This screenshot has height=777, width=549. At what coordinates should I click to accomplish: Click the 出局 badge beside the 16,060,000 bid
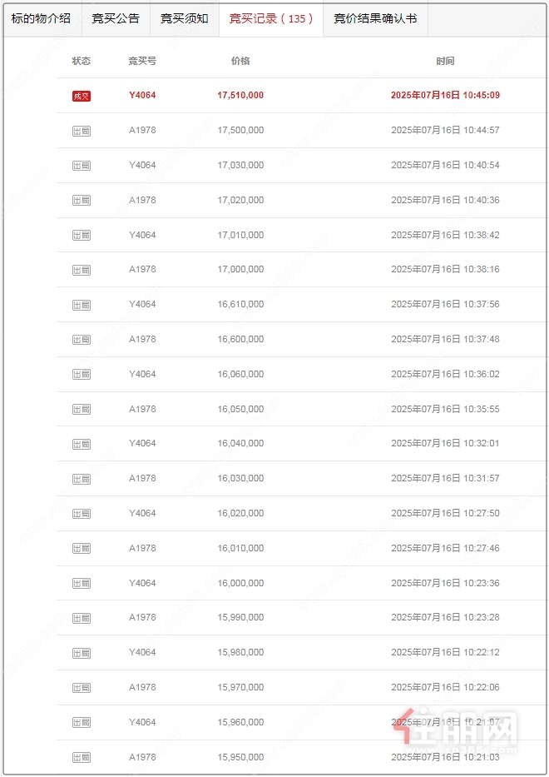82,375
